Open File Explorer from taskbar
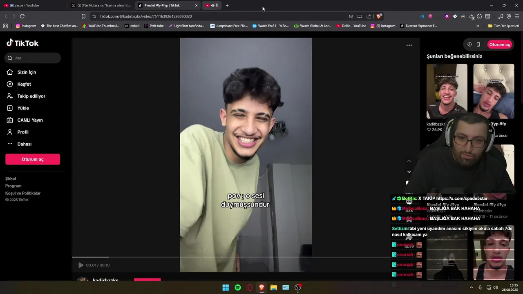523x294 pixels. pyautogui.click(x=274, y=287)
